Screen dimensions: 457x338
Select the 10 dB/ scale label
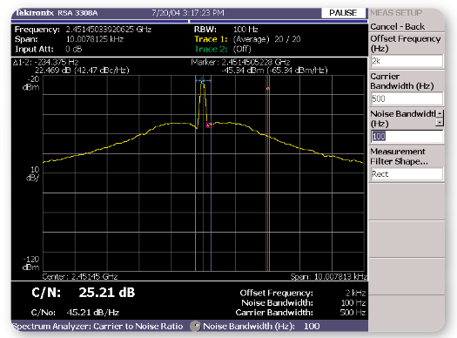33,174
